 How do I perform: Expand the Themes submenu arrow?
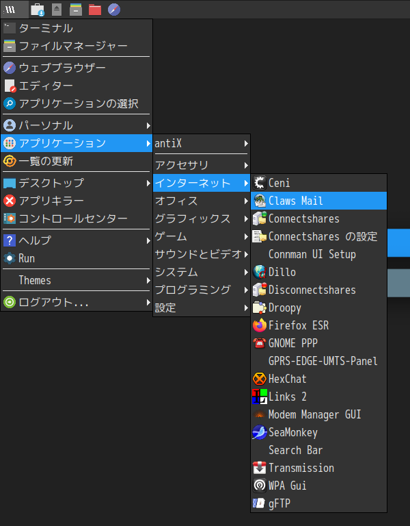pos(148,280)
